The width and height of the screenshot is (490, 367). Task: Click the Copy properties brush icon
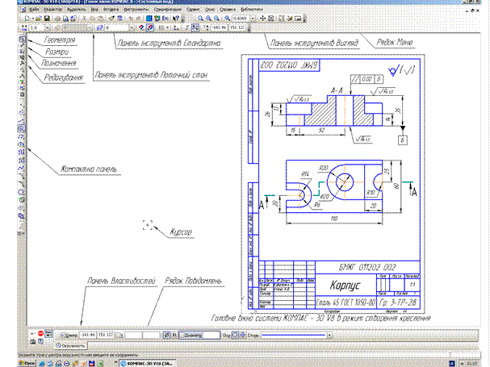click(111, 19)
